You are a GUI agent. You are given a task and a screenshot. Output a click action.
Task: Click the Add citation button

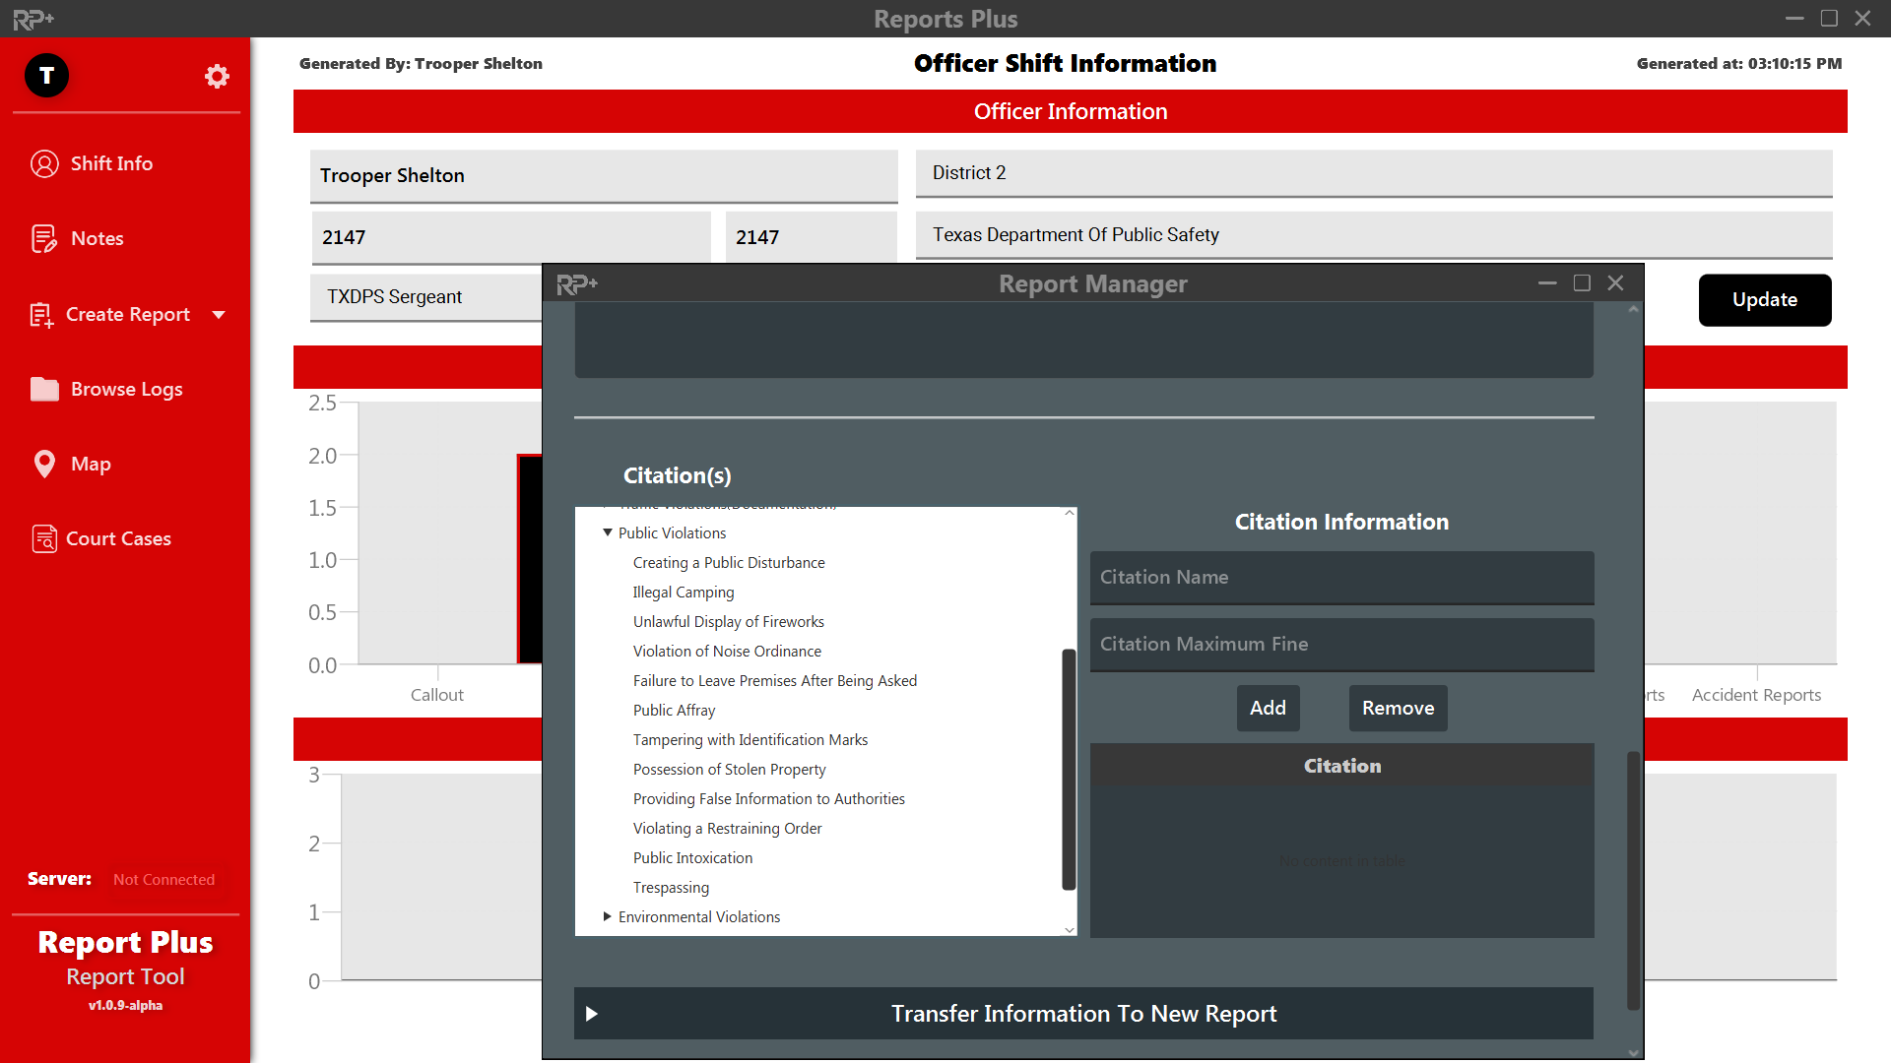[x=1268, y=708]
